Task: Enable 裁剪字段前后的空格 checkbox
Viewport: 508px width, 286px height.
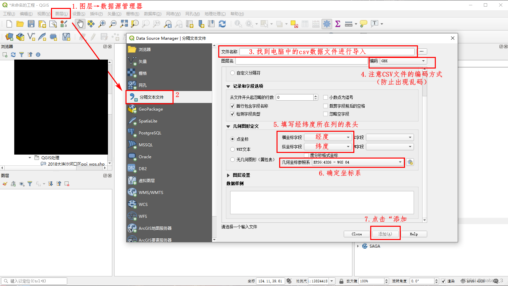Action: tap(326, 106)
